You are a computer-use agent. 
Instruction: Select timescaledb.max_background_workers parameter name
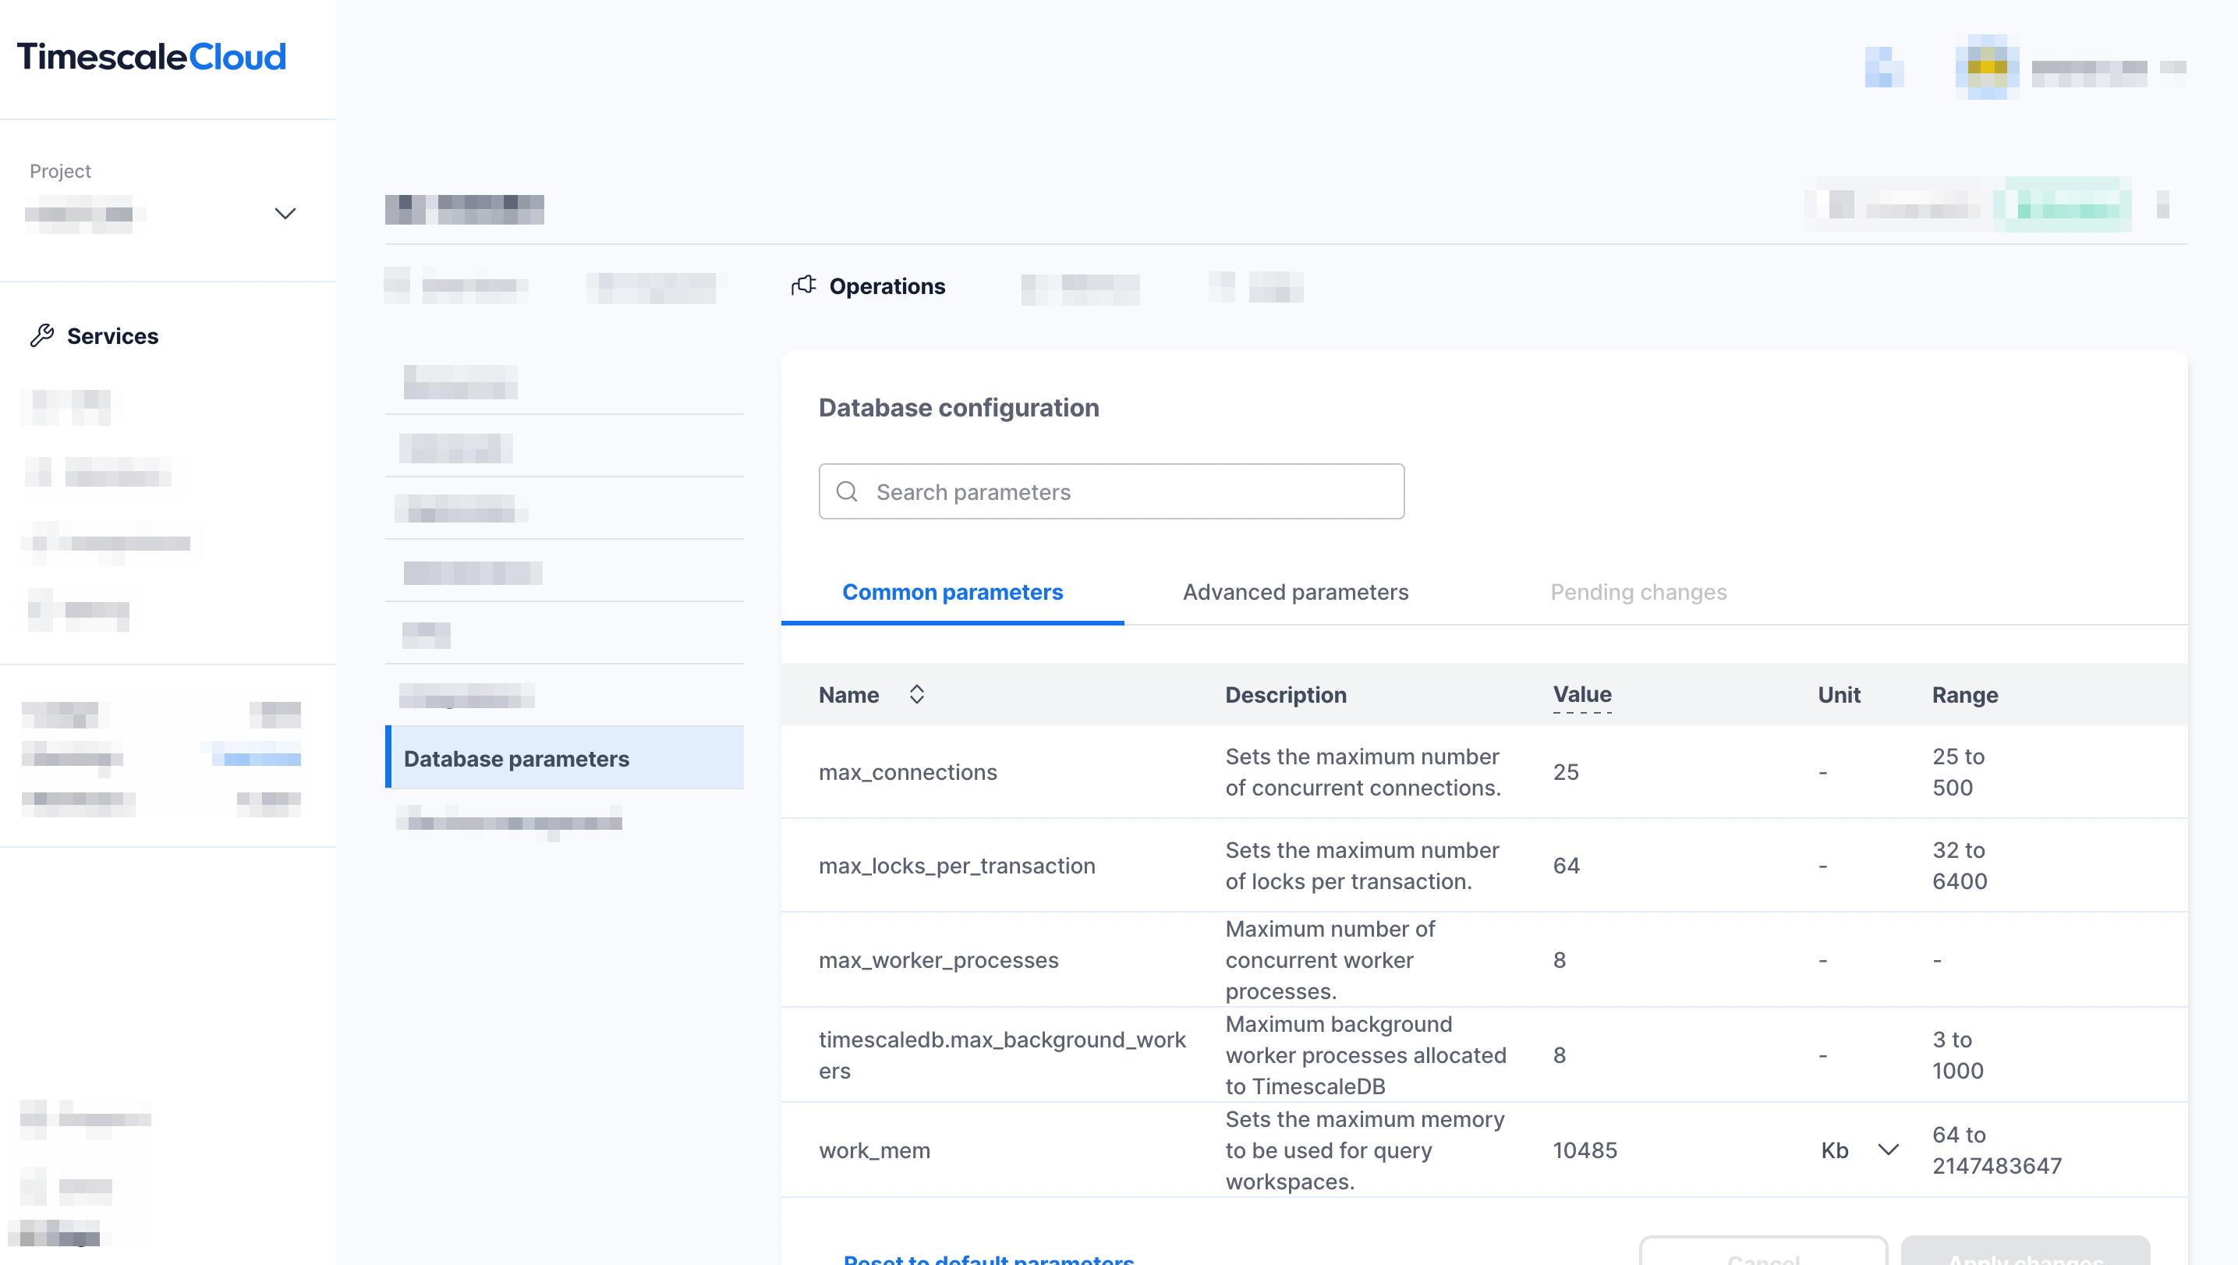pos(1002,1054)
